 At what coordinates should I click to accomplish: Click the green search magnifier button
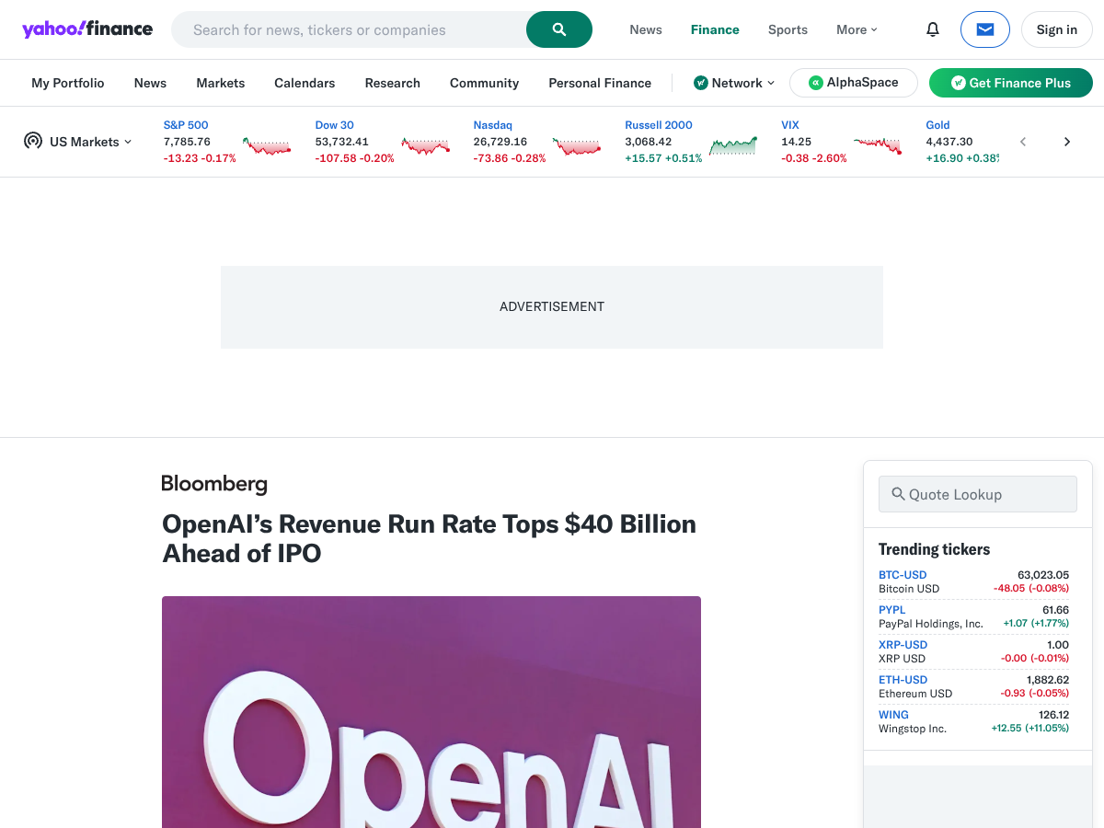pos(559,29)
